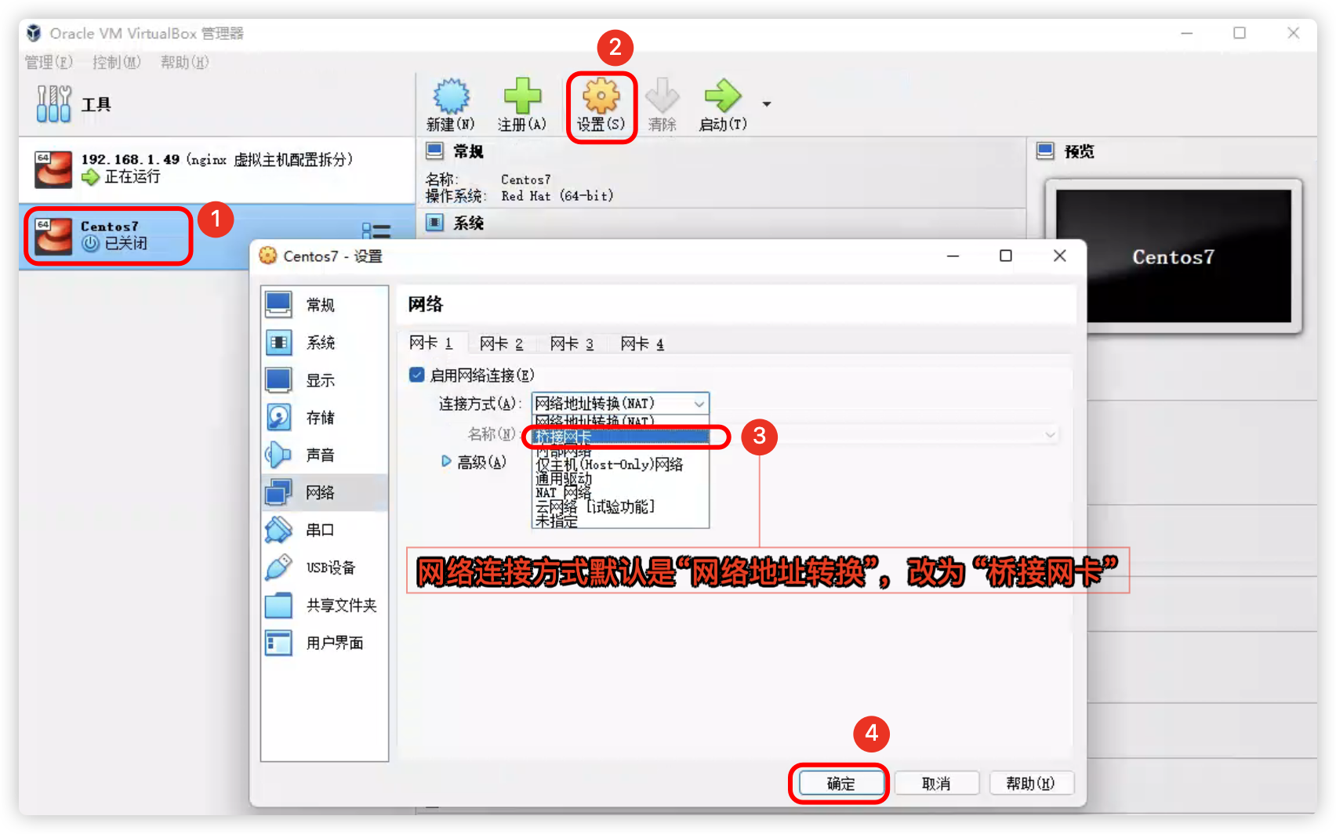Click the 预览 panel header icon

coord(1045,150)
